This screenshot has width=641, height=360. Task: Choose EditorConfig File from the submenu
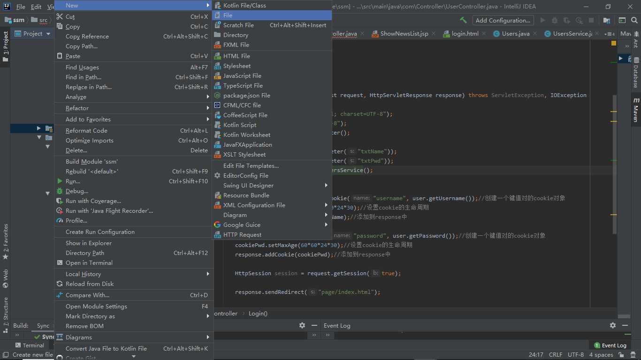point(272,175)
